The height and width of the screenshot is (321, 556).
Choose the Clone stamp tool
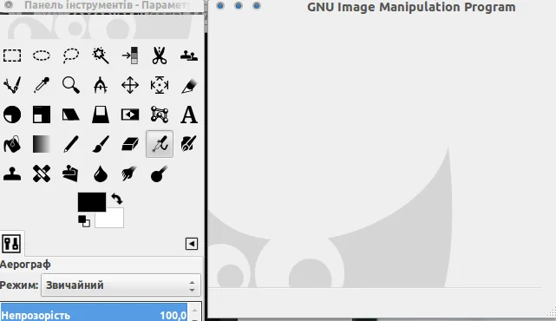(12, 174)
